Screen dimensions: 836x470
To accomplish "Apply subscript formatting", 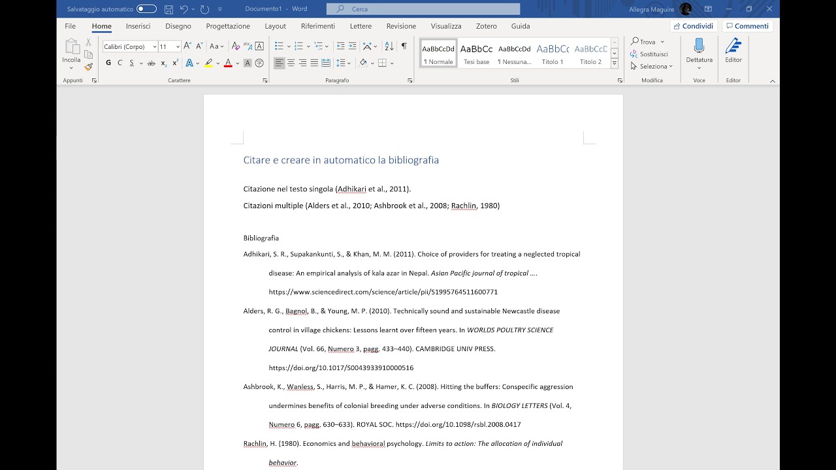I will click(164, 63).
